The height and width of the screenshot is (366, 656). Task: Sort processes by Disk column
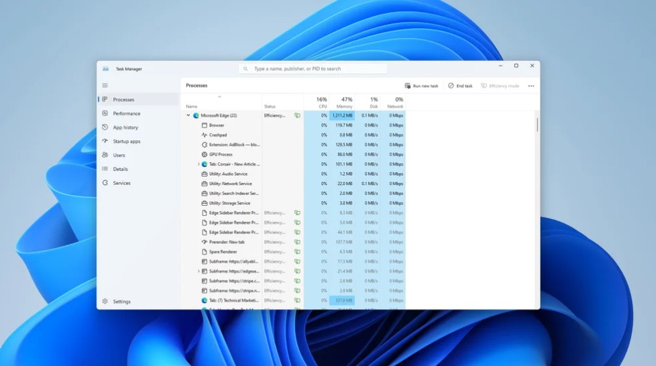368,103
